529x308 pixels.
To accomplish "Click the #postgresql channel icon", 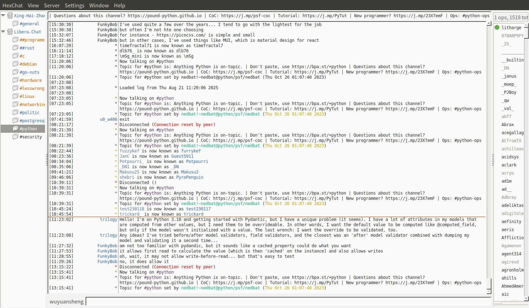I will tap(15, 120).
